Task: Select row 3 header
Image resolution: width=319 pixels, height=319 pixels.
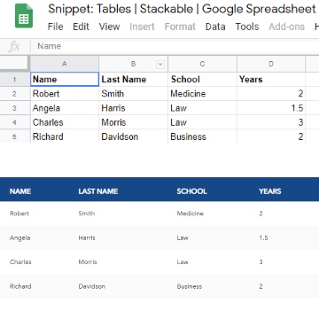Action: click(15, 108)
